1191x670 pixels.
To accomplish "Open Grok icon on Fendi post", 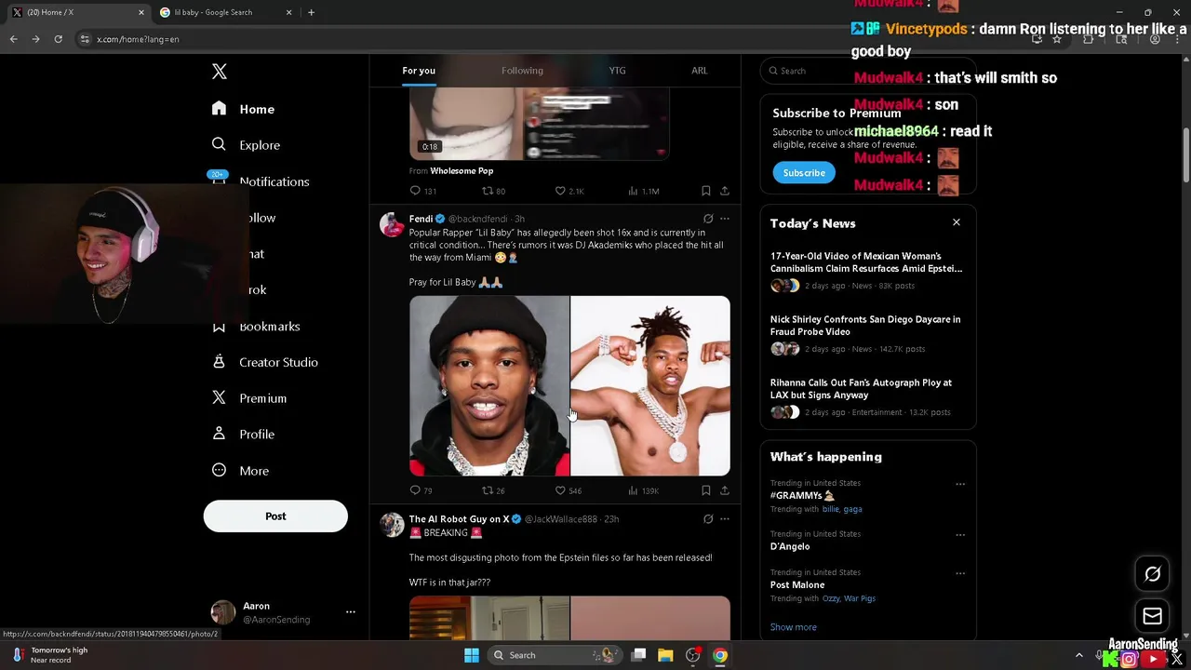I will point(708,219).
